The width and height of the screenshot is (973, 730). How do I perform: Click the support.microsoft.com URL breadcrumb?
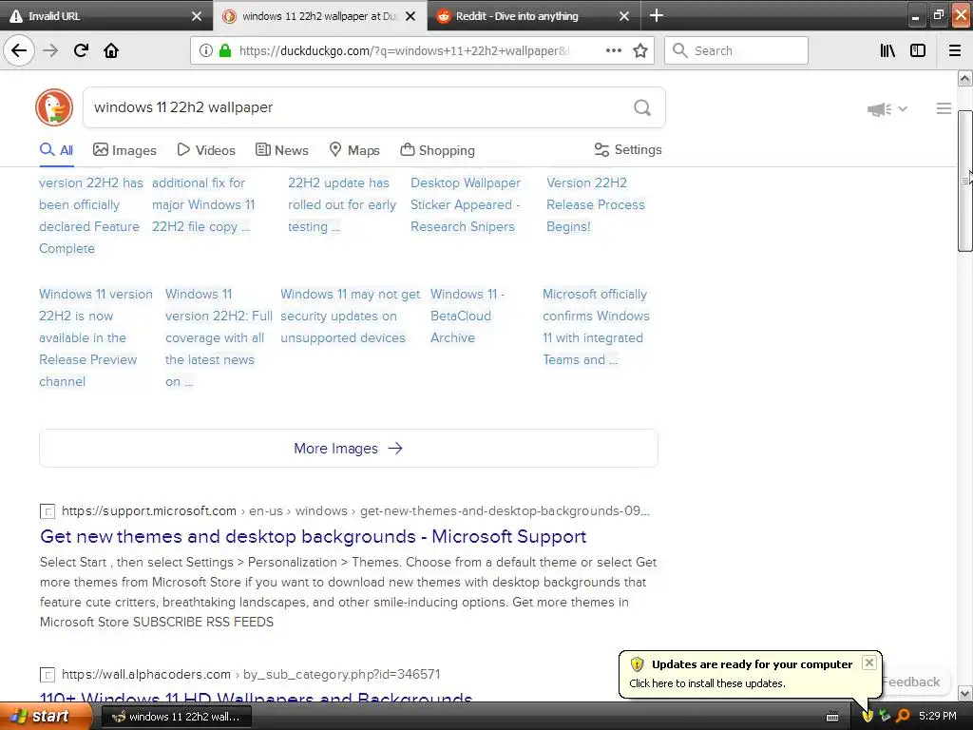355,510
